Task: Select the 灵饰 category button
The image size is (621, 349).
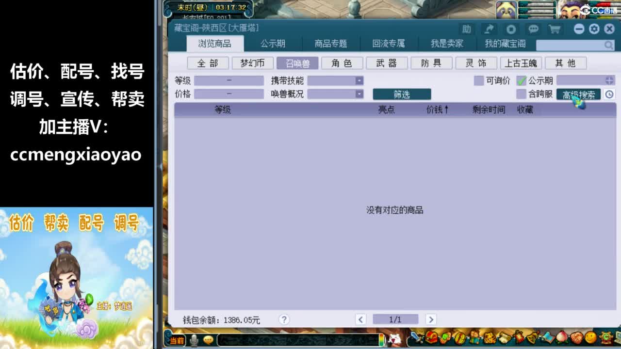Action: point(476,63)
